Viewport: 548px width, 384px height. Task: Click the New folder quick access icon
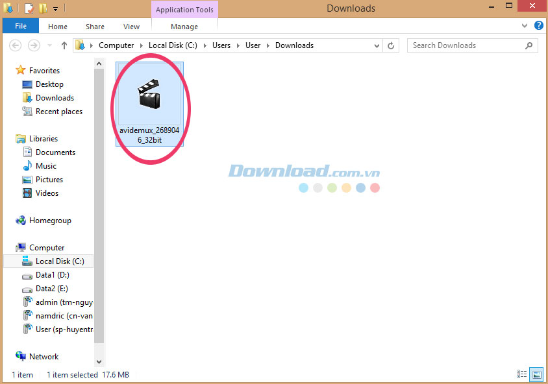click(43, 8)
